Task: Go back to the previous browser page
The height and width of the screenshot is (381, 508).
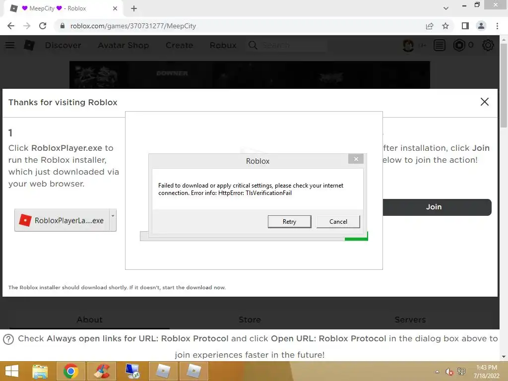Action: pos(11,26)
